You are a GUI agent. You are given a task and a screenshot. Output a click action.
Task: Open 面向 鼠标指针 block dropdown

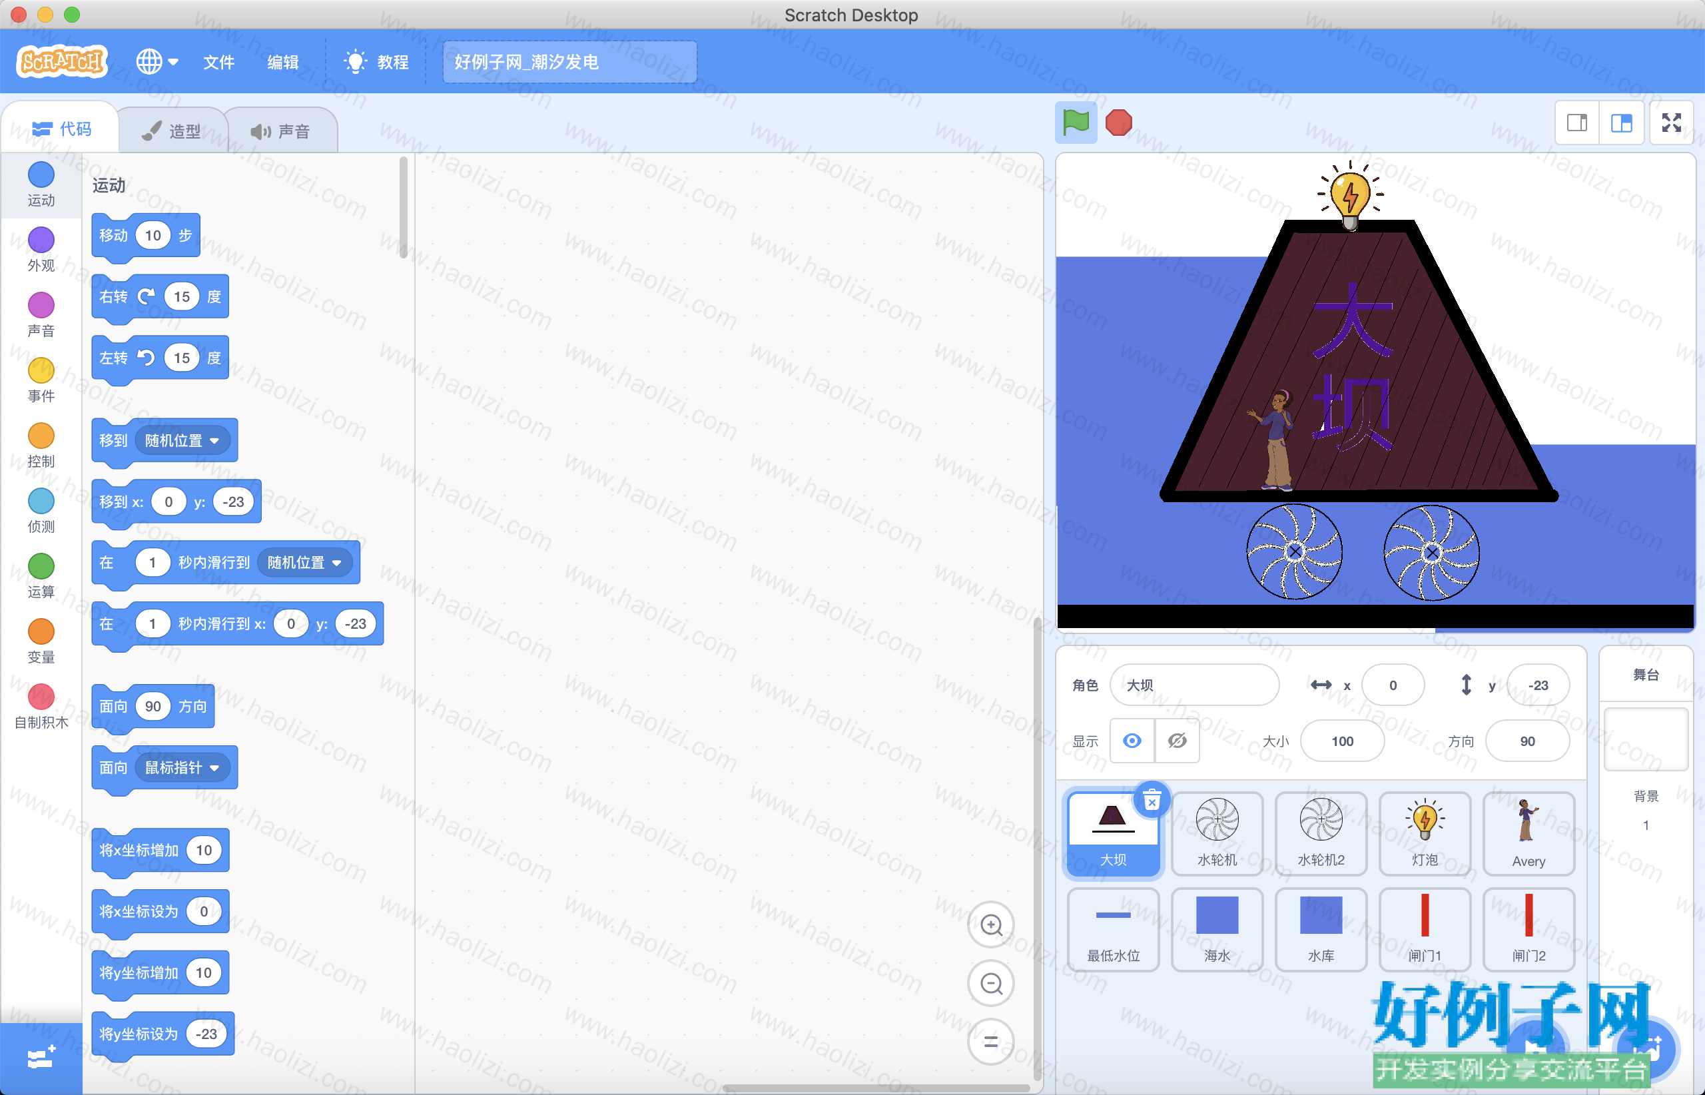coord(182,767)
